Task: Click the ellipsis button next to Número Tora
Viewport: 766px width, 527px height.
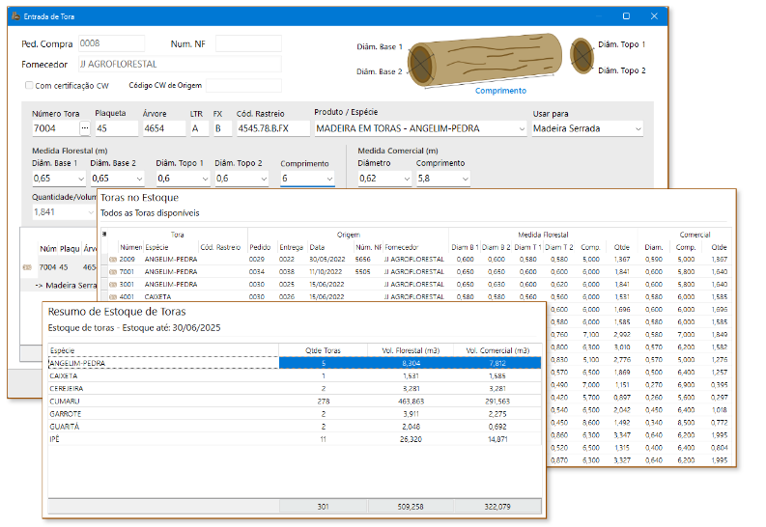Action: click(x=84, y=128)
